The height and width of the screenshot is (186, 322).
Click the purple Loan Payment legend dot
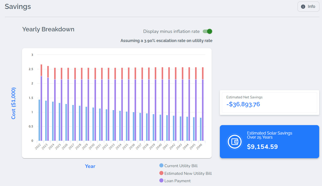point(161,181)
